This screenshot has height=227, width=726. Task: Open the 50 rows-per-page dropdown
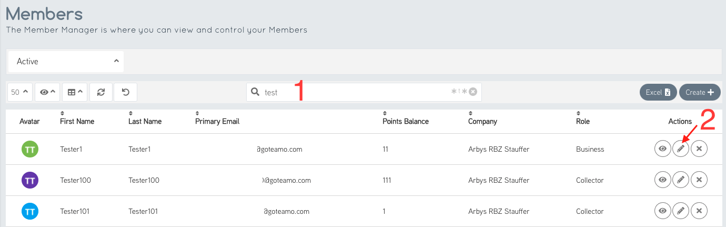coord(19,92)
